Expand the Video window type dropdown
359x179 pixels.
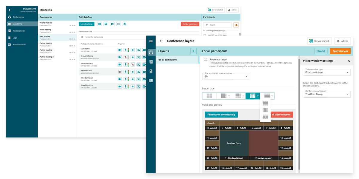(326, 72)
